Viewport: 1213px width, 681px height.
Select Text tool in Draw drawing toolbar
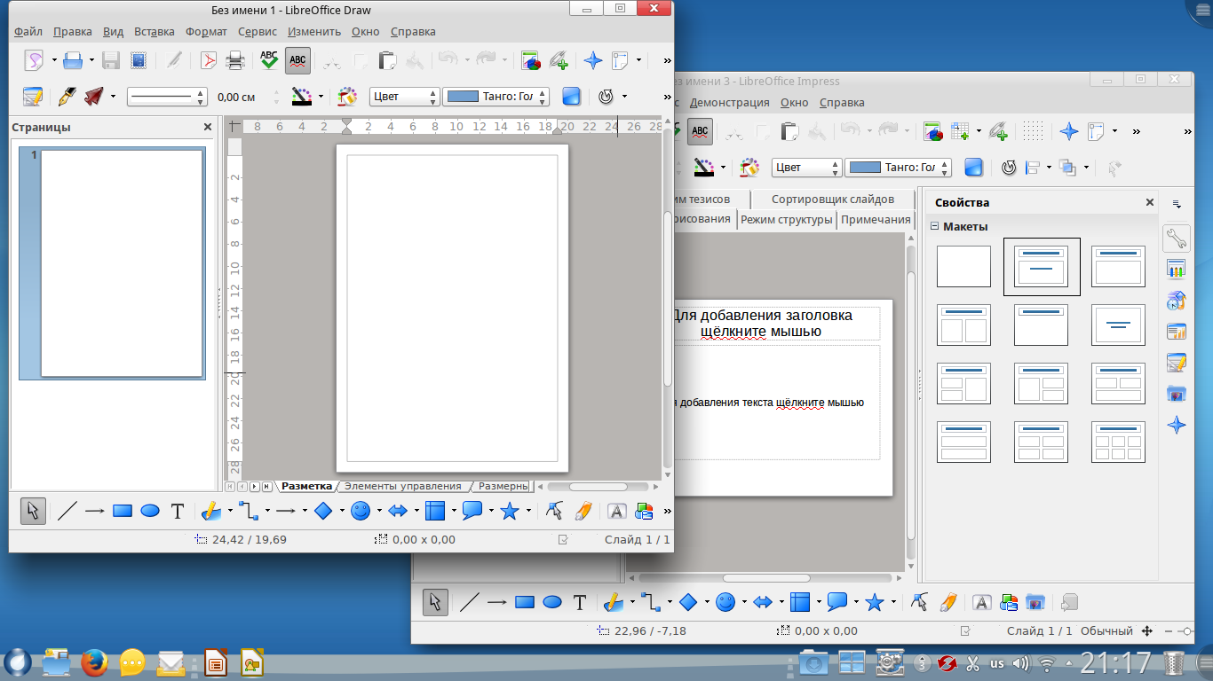178,511
